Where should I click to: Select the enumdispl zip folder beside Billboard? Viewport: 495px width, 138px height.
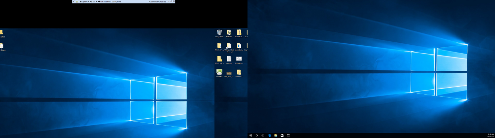tap(239, 33)
